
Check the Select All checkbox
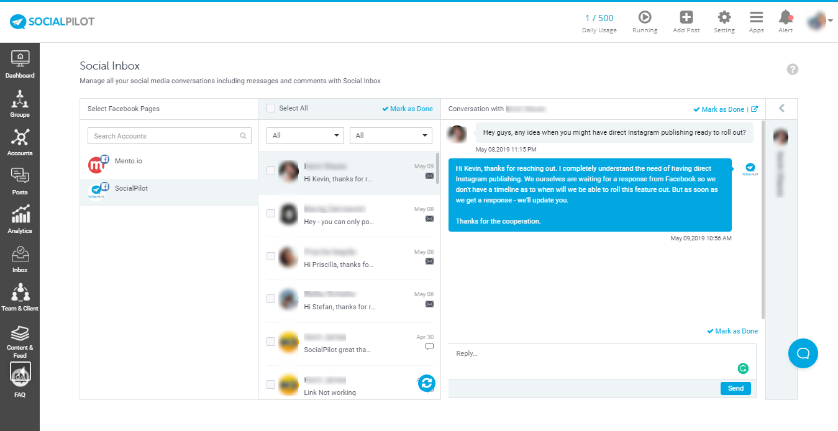pos(270,107)
